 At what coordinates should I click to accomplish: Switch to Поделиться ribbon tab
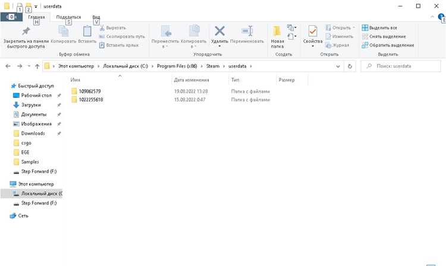coord(68,17)
